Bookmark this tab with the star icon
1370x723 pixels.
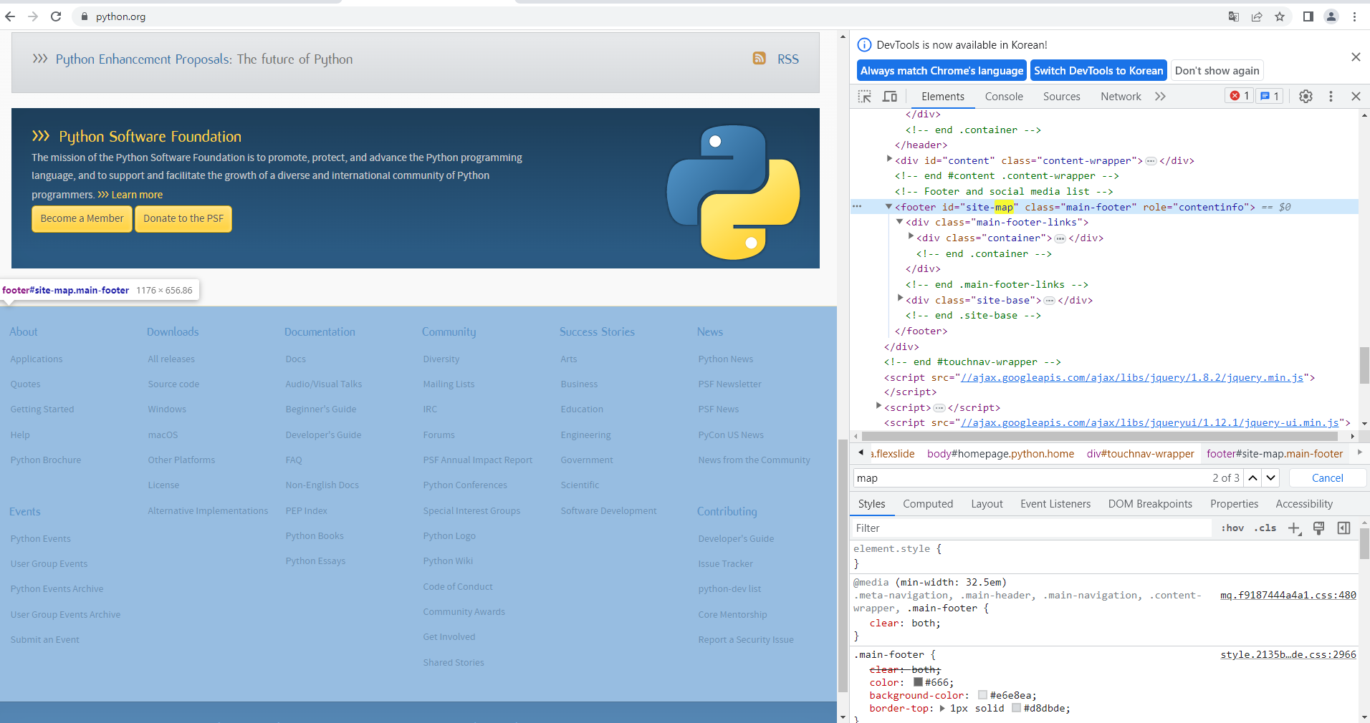pyautogui.click(x=1280, y=16)
